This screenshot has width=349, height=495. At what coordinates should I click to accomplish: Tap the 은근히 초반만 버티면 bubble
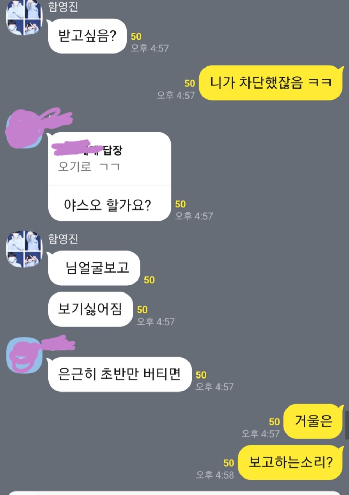click(x=120, y=374)
